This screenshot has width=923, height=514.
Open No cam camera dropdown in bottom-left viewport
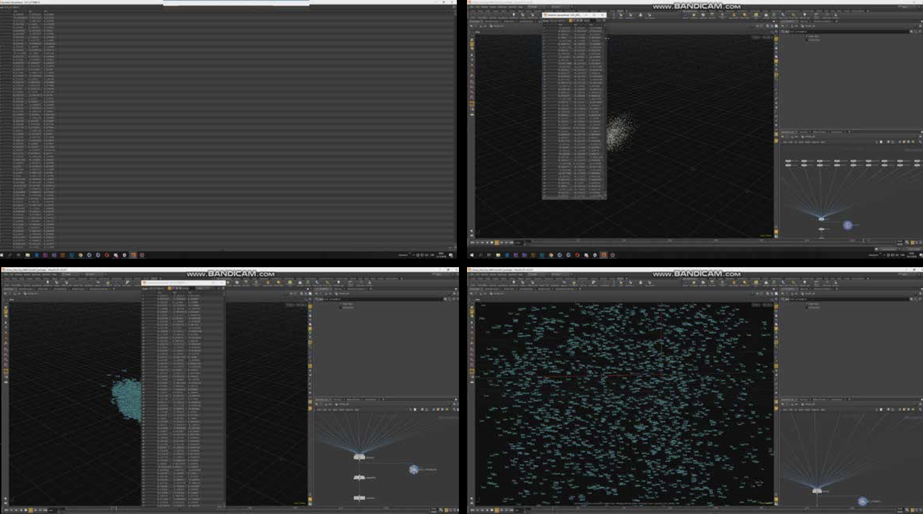click(301, 305)
